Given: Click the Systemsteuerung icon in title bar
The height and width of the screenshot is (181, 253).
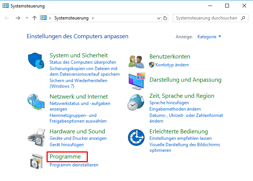Looking at the screenshot, I should pyautogui.click(x=6, y=6).
